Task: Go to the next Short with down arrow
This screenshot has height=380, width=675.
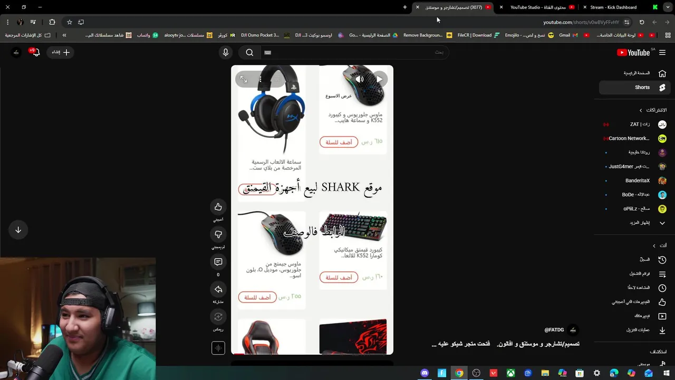Action: (18, 230)
